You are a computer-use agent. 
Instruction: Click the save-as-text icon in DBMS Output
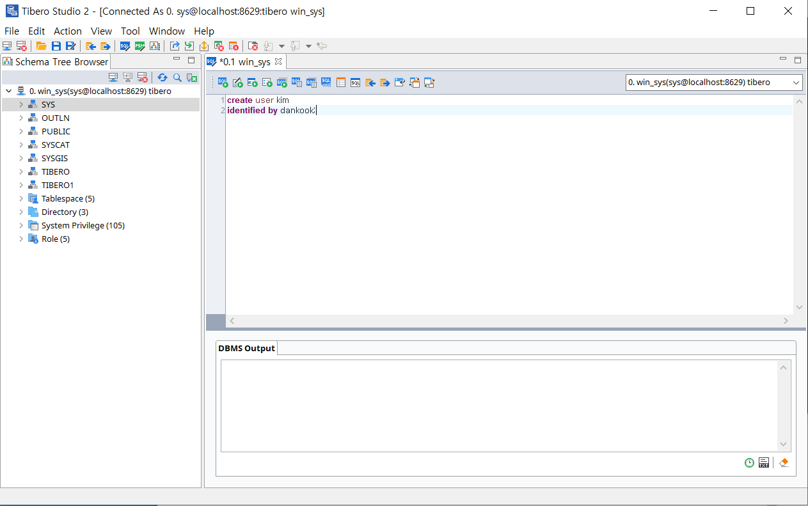pyautogui.click(x=764, y=463)
